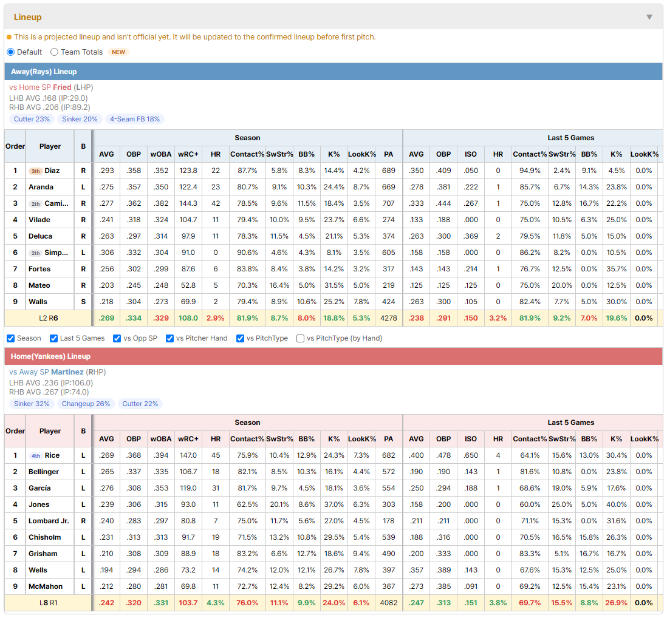Viewport: 667px width, 618px height.
Task: Click the Rays lineup Player column header
Action: (x=50, y=146)
